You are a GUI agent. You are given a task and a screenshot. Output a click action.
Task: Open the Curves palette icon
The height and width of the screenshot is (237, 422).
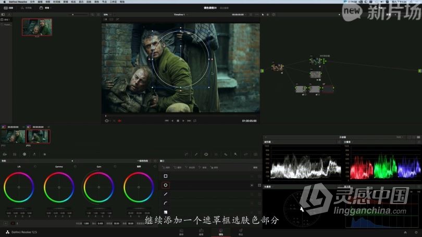[186, 154]
